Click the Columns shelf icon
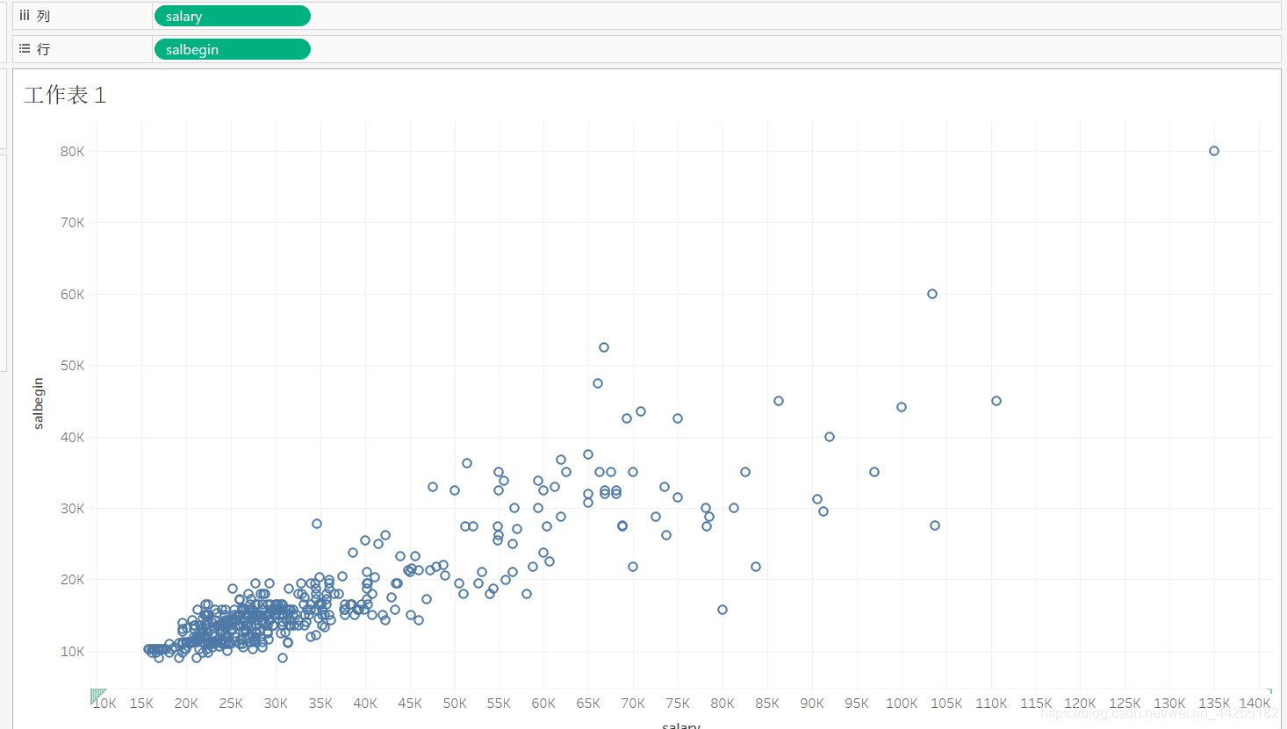This screenshot has width=1287, height=729. point(25,16)
